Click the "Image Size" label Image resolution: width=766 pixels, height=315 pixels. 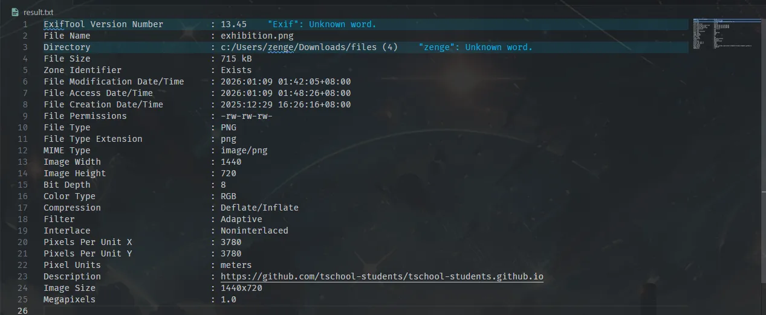[70, 288]
